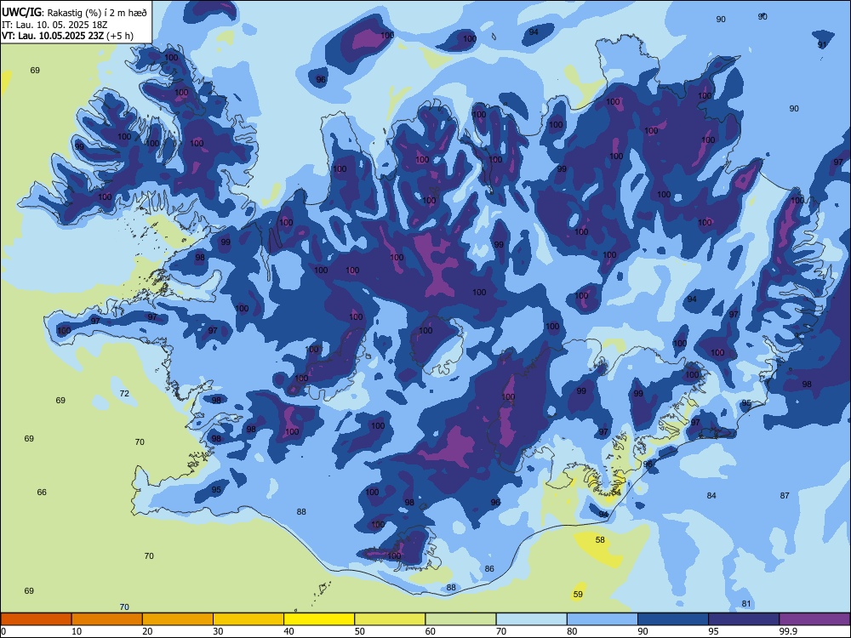
Task: Click the legend tick label 40
Action: (x=289, y=631)
